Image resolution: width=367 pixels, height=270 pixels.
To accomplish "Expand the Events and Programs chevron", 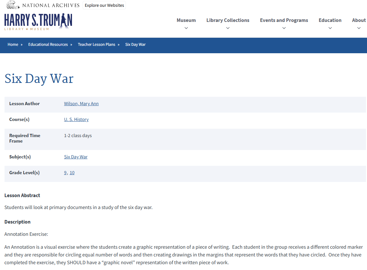I will (x=284, y=28).
